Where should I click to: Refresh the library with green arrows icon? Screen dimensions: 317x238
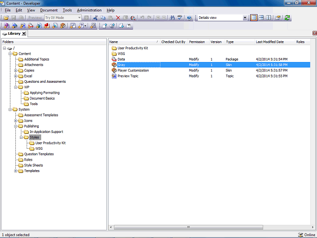pyautogui.click(x=287, y=18)
